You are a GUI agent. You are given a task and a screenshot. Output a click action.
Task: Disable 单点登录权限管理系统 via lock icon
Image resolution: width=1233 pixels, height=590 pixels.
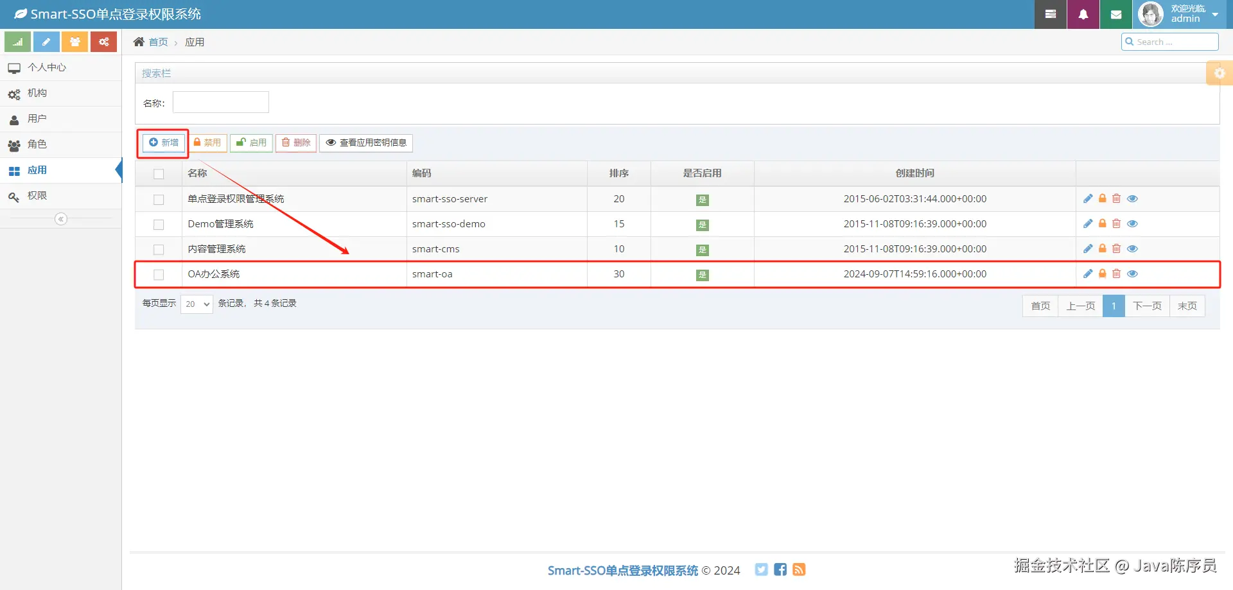point(1103,198)
